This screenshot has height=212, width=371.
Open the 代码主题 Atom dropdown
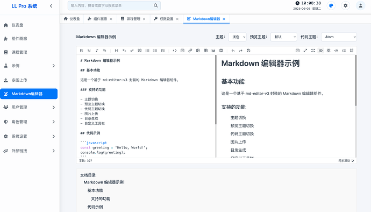click(339, 37)
